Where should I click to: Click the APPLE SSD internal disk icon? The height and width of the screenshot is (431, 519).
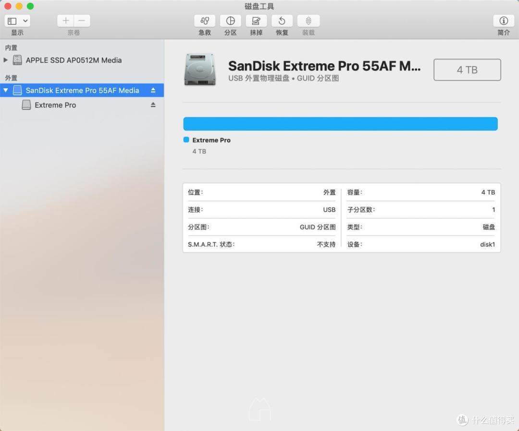[x=17, y=60]
